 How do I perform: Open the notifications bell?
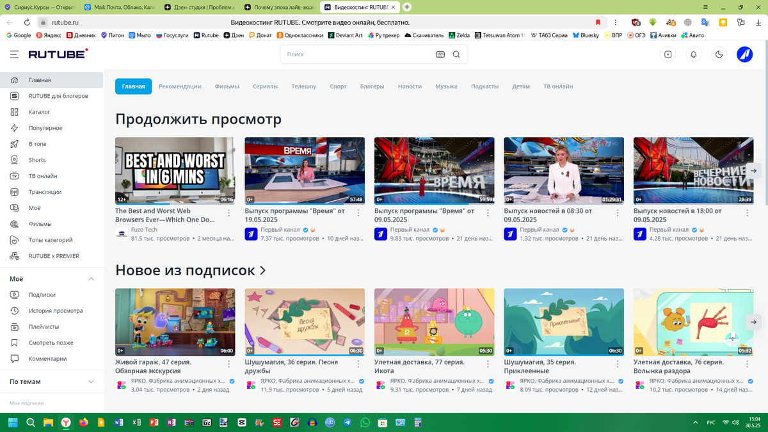pyautogui.click(x=694, y=54)
